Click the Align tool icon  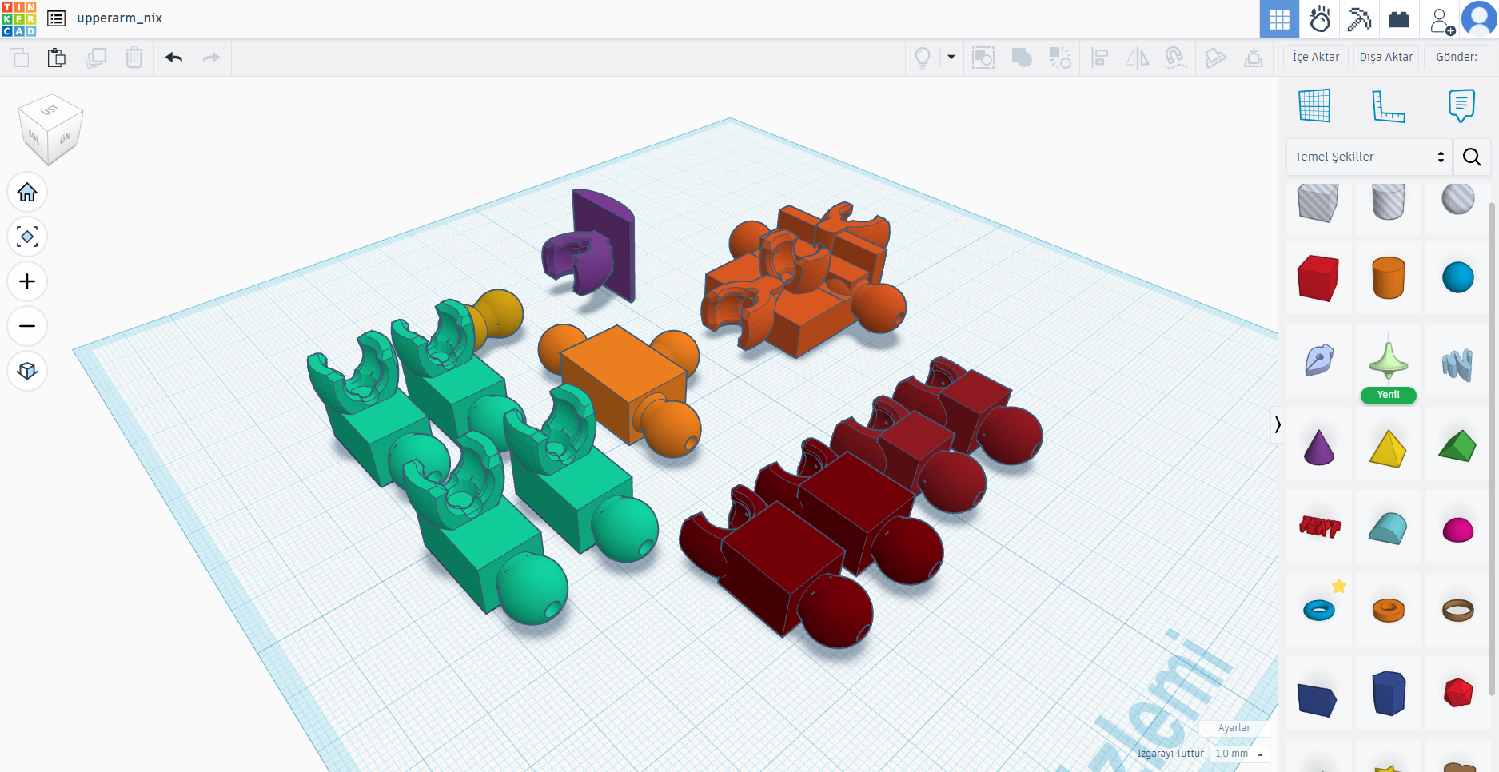click(x=1100, y=58)
